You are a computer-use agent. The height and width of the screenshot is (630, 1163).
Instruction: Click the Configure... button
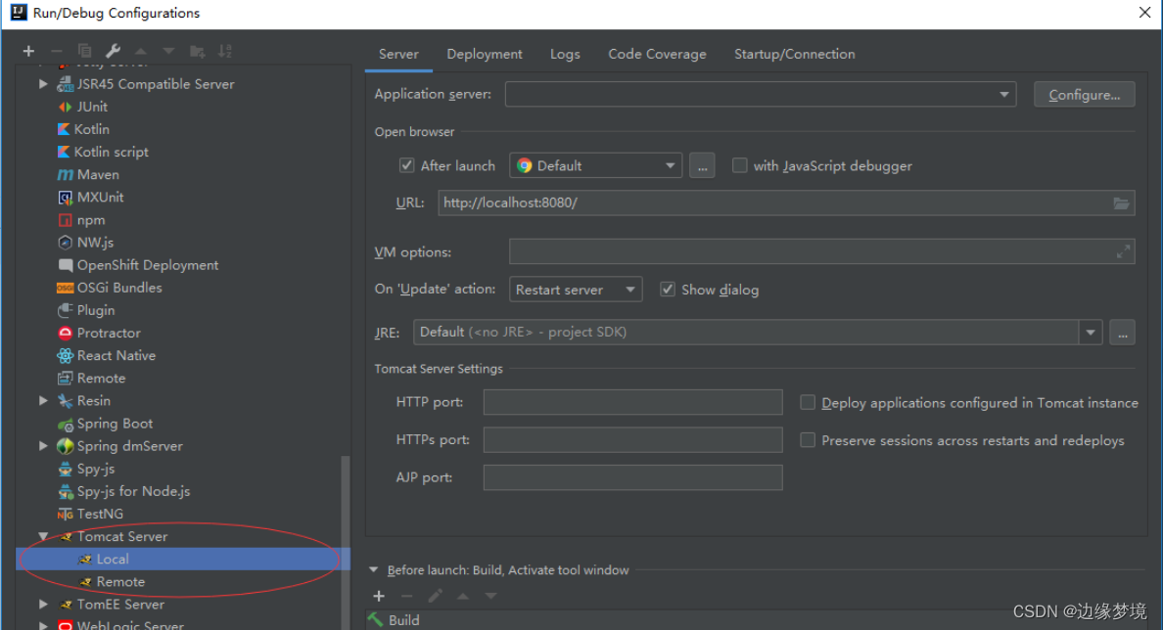coord(1085,95)
